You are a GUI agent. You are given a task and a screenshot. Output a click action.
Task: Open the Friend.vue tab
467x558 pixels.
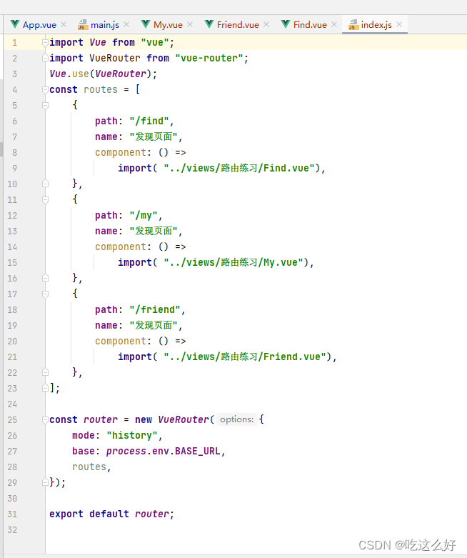coord(238,24)
